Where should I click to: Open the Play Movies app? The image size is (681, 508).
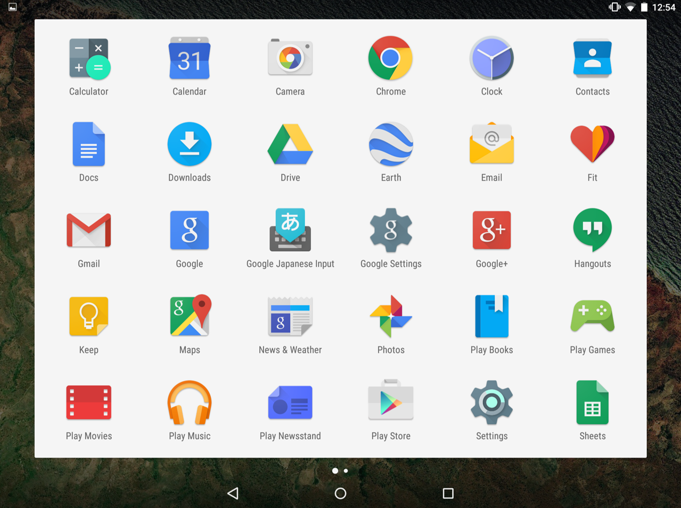(89, 403)
